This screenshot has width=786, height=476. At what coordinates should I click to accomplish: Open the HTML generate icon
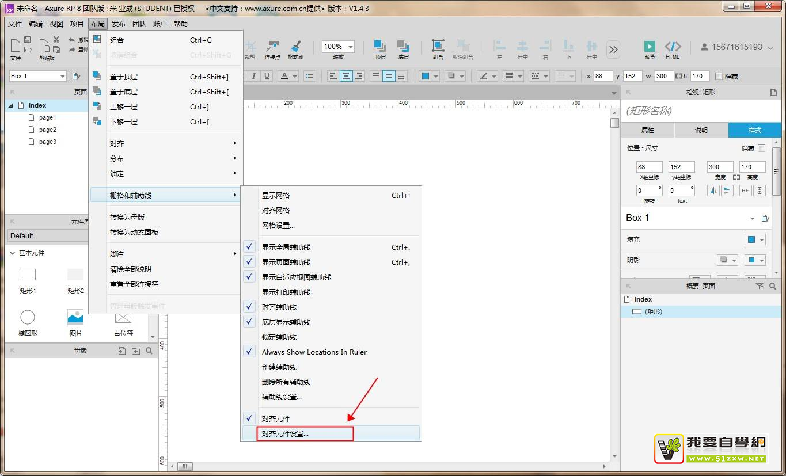(673, 49)
